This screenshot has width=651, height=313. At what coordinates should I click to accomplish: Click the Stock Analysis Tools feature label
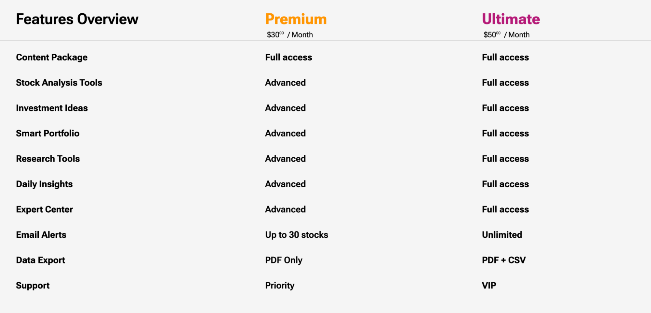(59, 83)
